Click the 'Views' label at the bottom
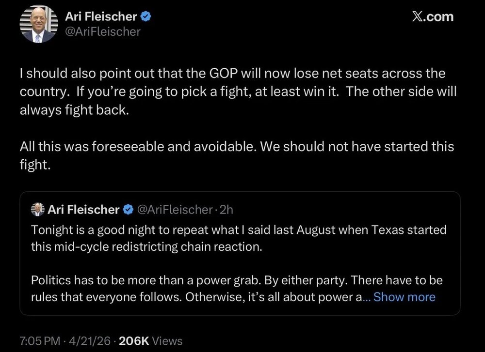The width and height of the screenshot is (485, 352). point(167,341)
